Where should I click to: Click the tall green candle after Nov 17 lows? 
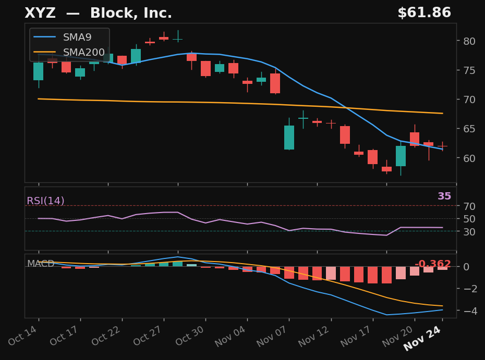(401, 156)
